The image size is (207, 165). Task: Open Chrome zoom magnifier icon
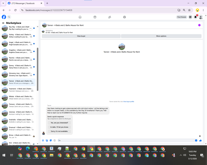184,10
